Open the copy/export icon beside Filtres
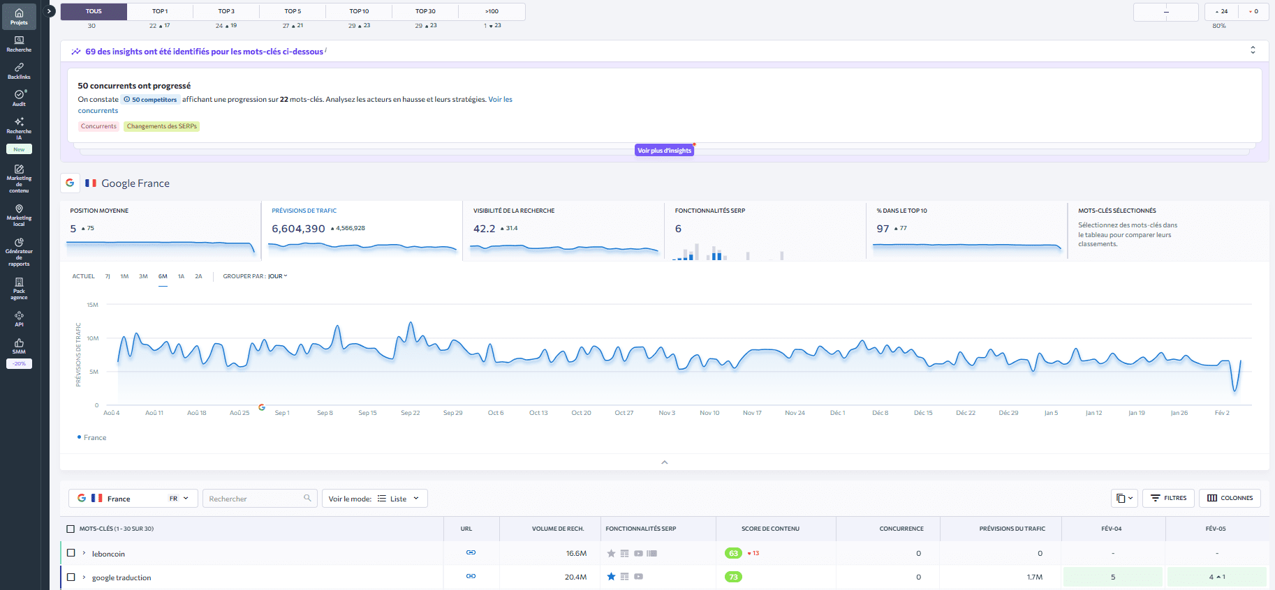1275x590 pixels. click(1123, 498)
